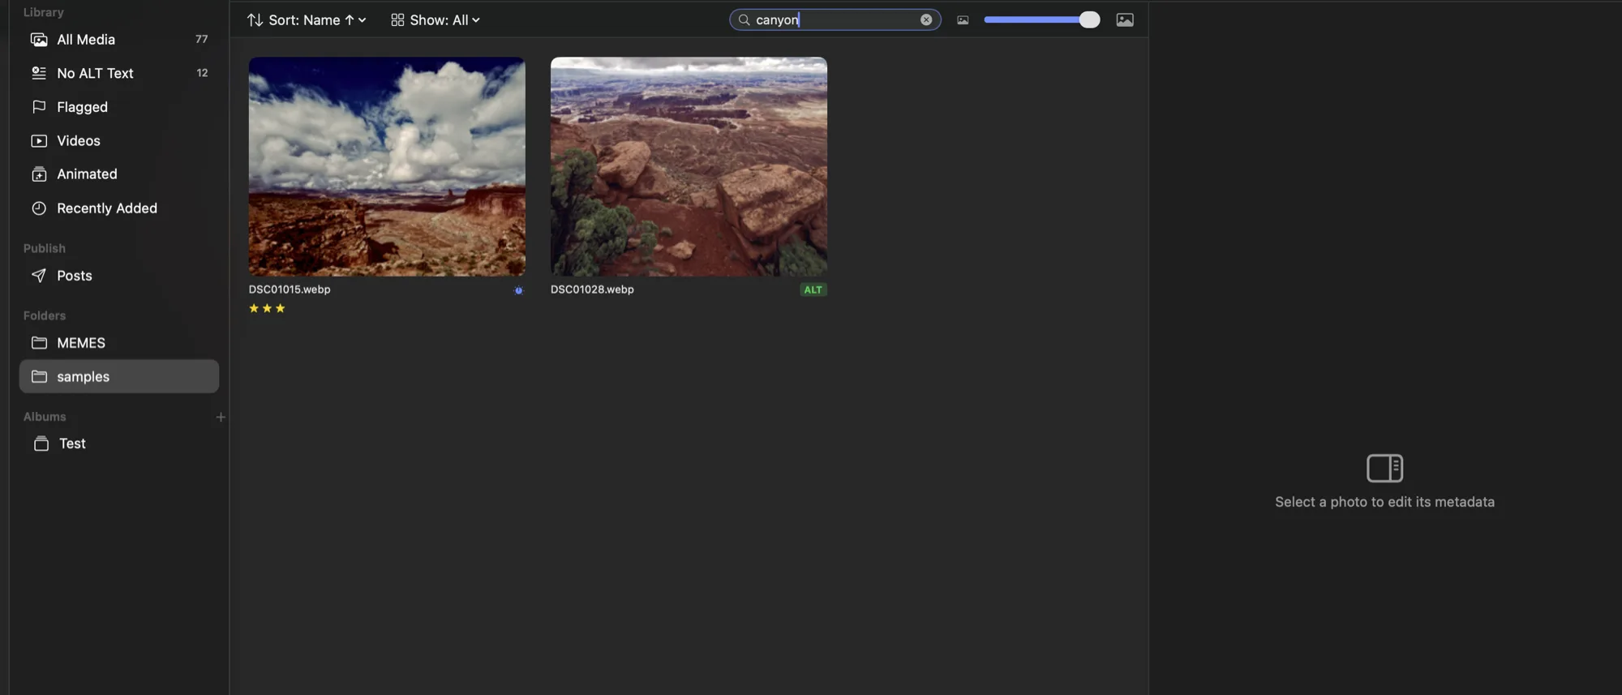Click the No ALT Text icon

coord(39,73)
